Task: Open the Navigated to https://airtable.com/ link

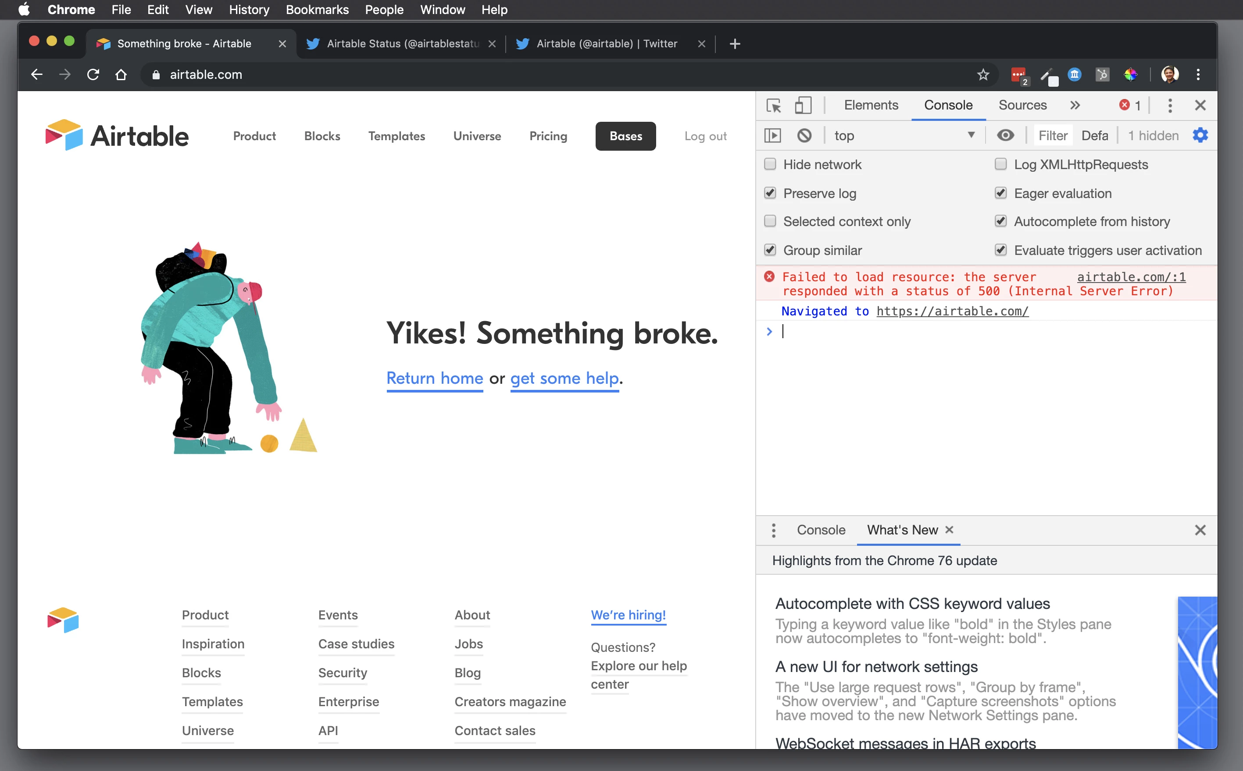Action: (952, 311)
